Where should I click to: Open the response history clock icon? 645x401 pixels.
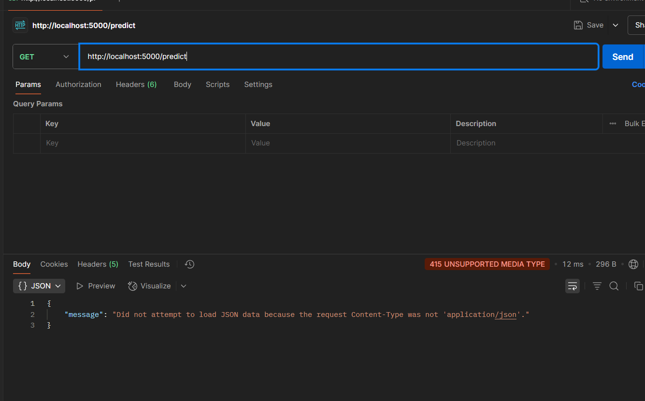pos(190,264)
